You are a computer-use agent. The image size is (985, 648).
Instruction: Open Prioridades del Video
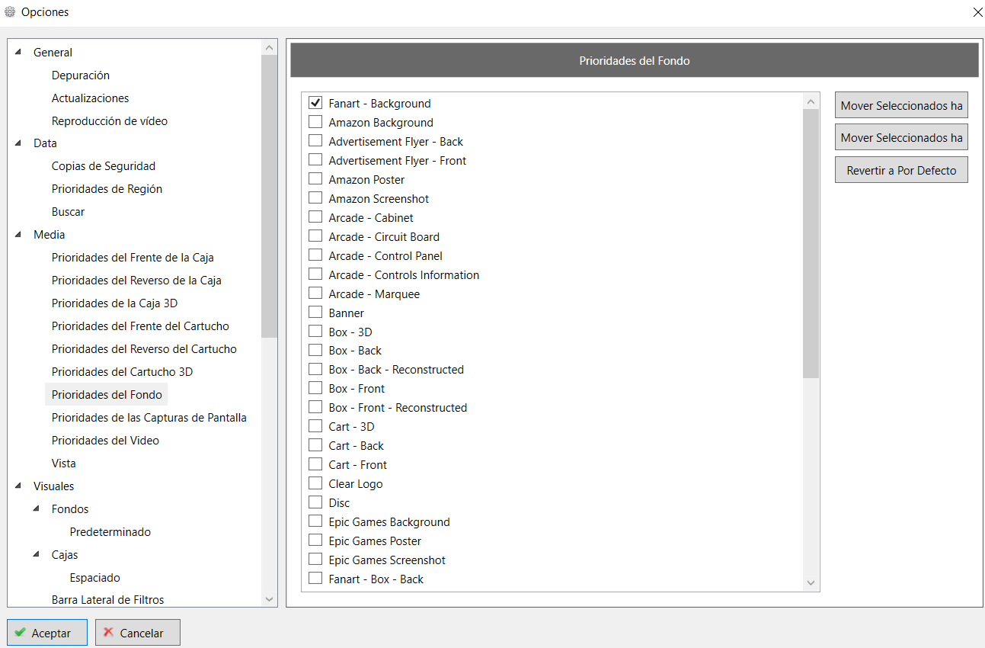click(x=105, y=441)
